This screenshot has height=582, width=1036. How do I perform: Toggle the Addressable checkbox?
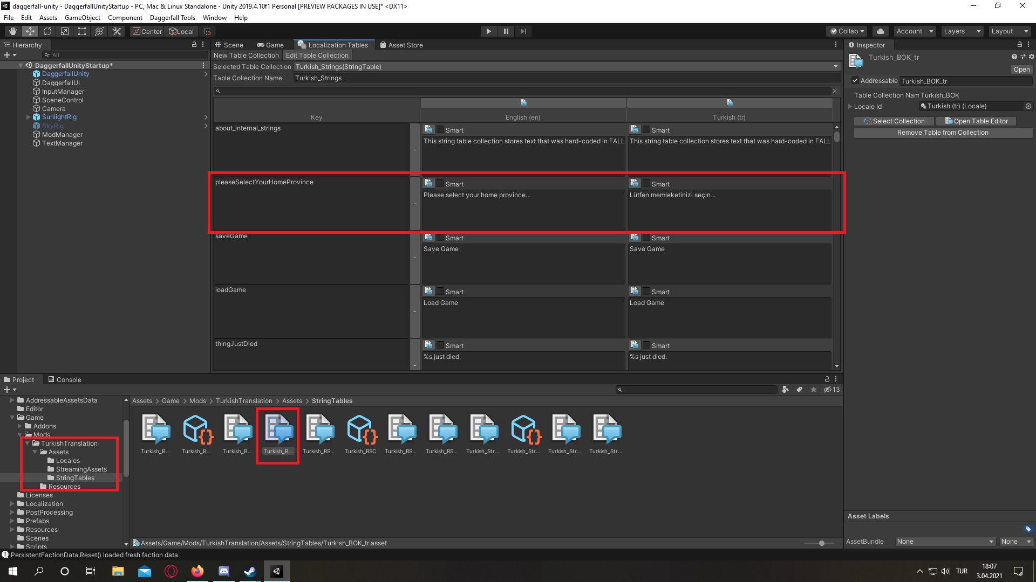tap(855, 81)
